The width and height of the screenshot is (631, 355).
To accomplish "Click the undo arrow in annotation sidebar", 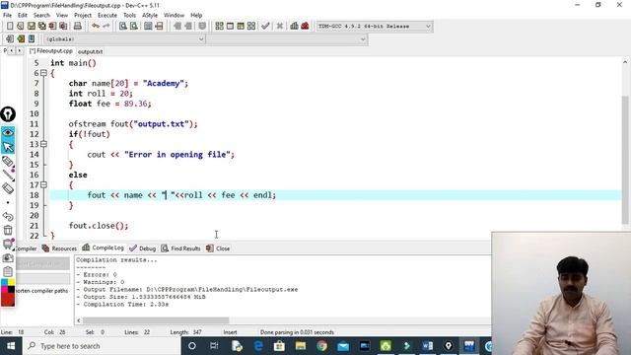I will tap(8, 217).
